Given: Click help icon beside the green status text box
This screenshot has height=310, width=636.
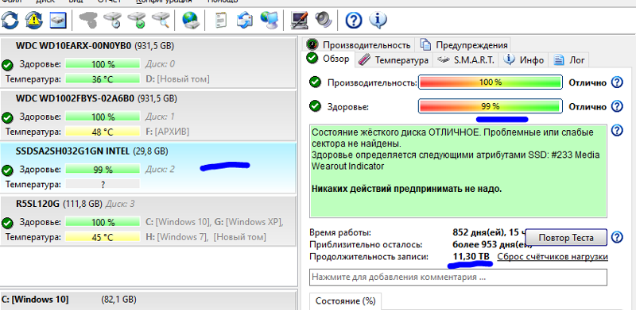Looking at the screenshot, I should point(617,130).
